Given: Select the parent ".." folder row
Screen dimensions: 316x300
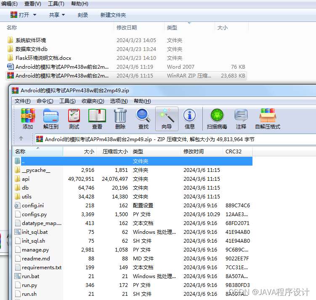Looking at the screenshot, I should point(133,161).
